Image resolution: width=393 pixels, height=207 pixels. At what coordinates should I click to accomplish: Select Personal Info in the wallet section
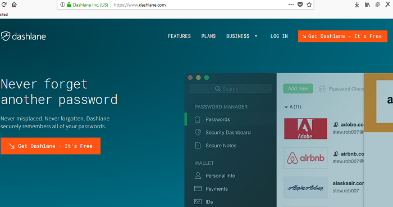tap(220, 175)
